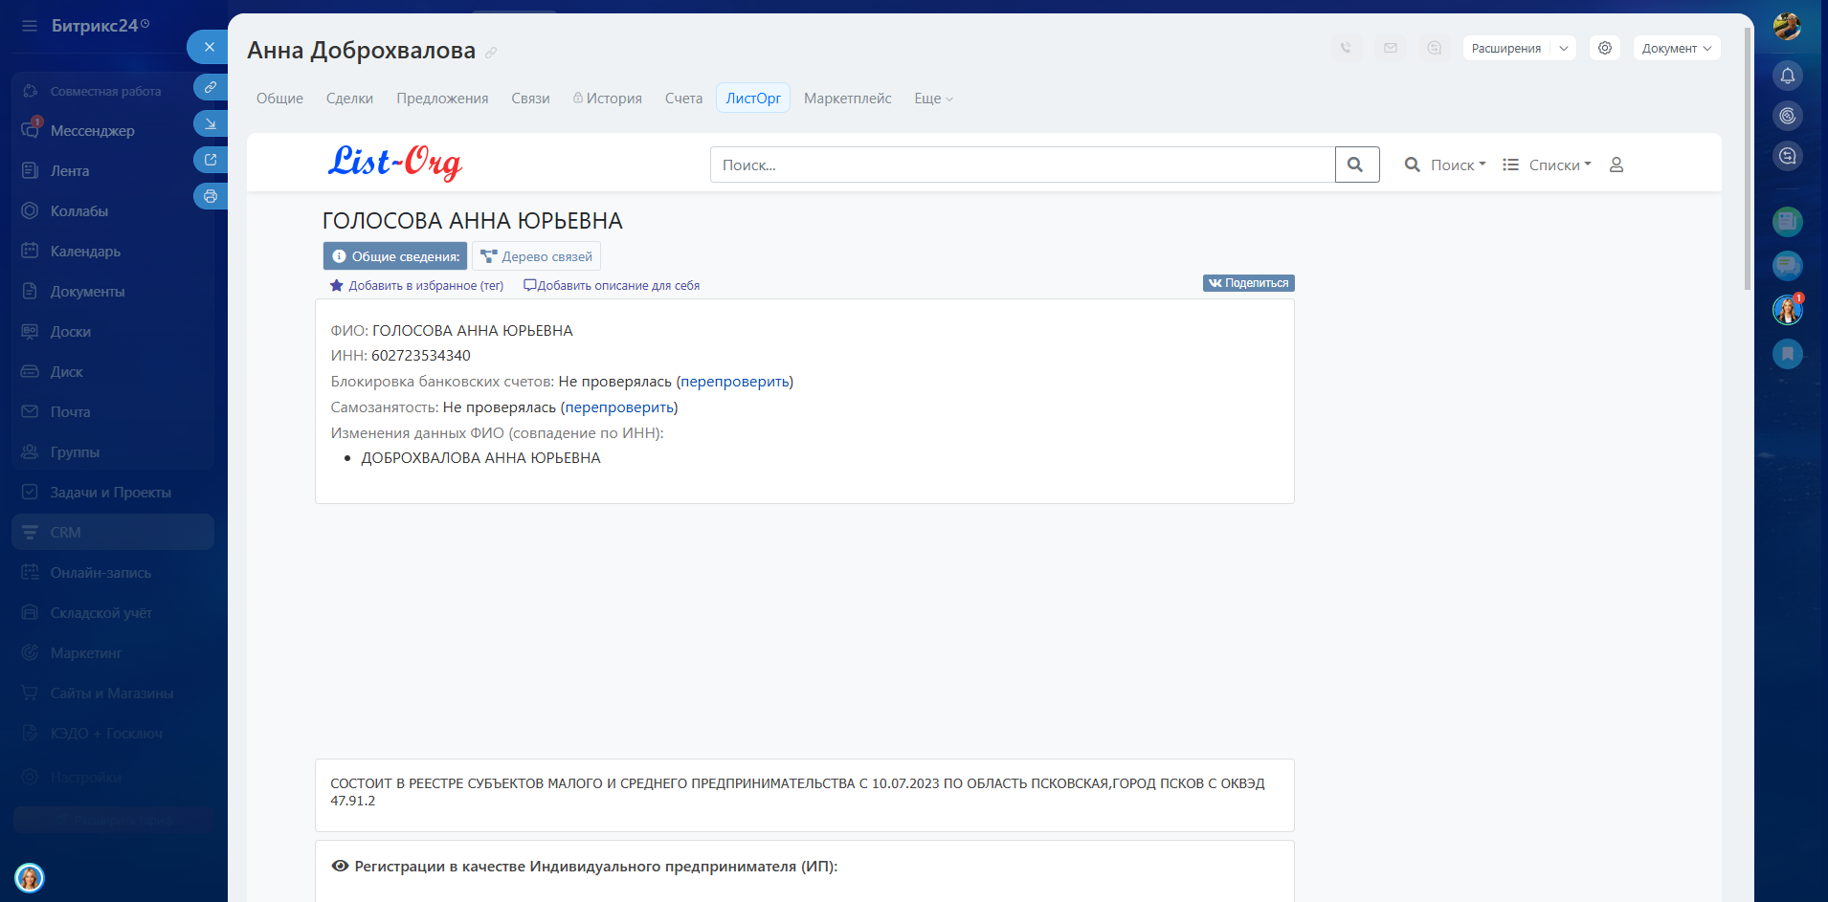The height and width of the screenshot is (902, 1828).
Task: Switch to the Сделки tab
Action: pos(349,99)
